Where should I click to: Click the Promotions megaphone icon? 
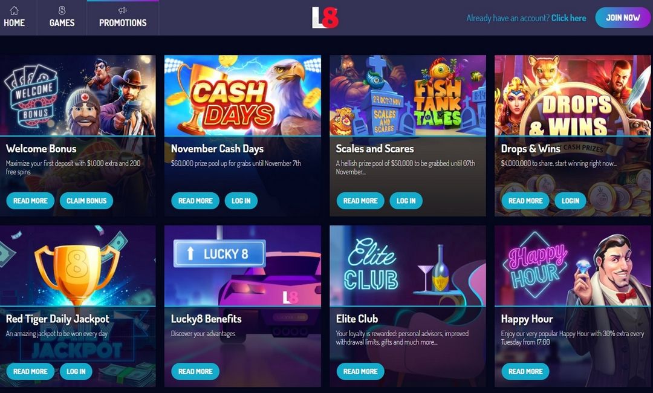coord(123,10)
